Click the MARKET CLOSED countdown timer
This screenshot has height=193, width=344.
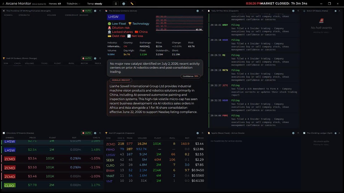[x=284, y=3]
